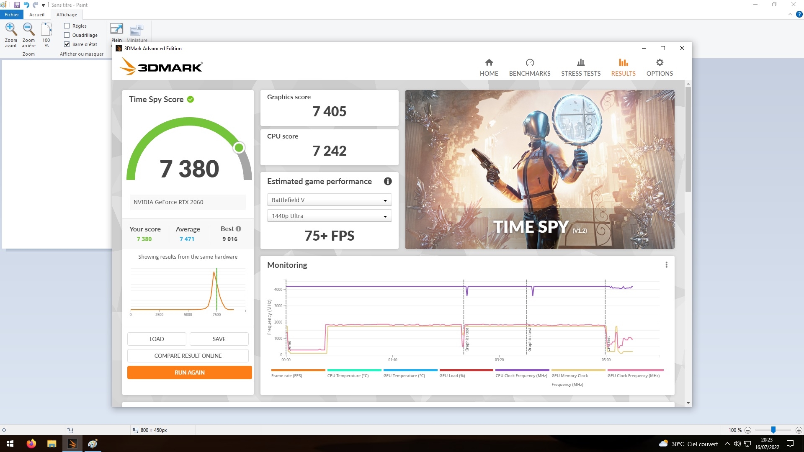Redo the action in Paint title bar

35,5
